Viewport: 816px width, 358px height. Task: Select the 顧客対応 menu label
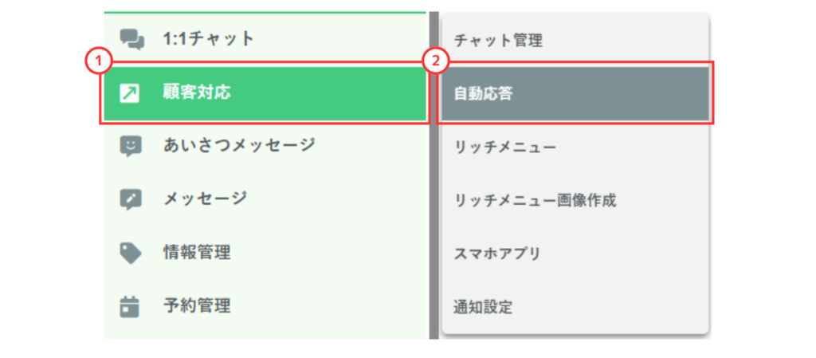click(197, 92)
